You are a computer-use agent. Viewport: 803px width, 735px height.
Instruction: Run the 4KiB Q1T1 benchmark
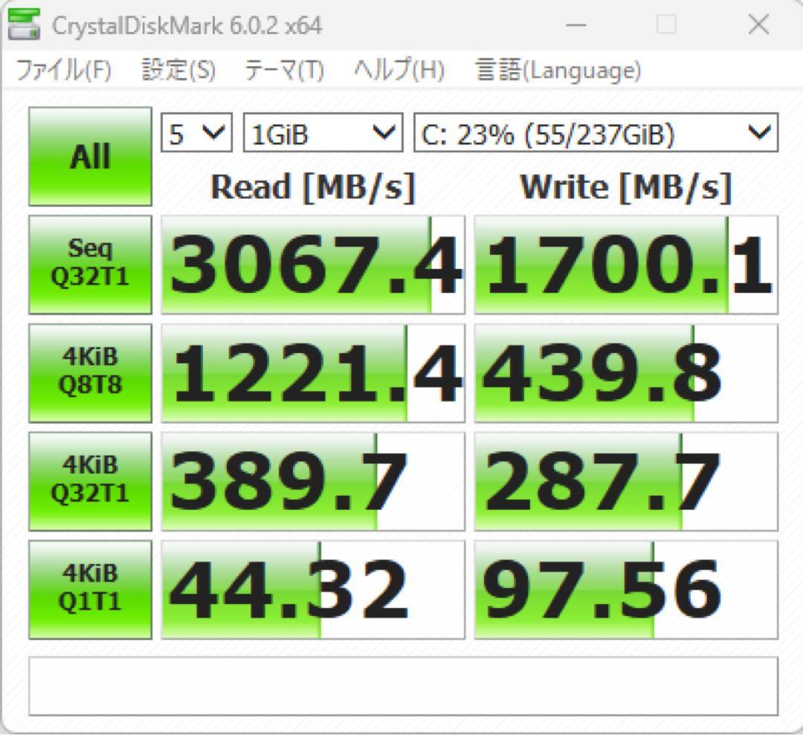point(89,589)
